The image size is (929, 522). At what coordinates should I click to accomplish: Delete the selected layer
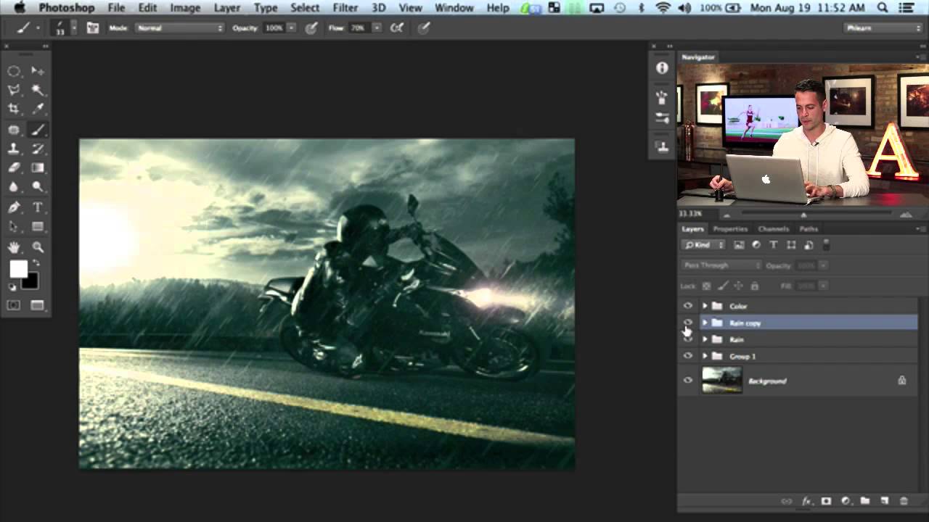pos(904,501)
